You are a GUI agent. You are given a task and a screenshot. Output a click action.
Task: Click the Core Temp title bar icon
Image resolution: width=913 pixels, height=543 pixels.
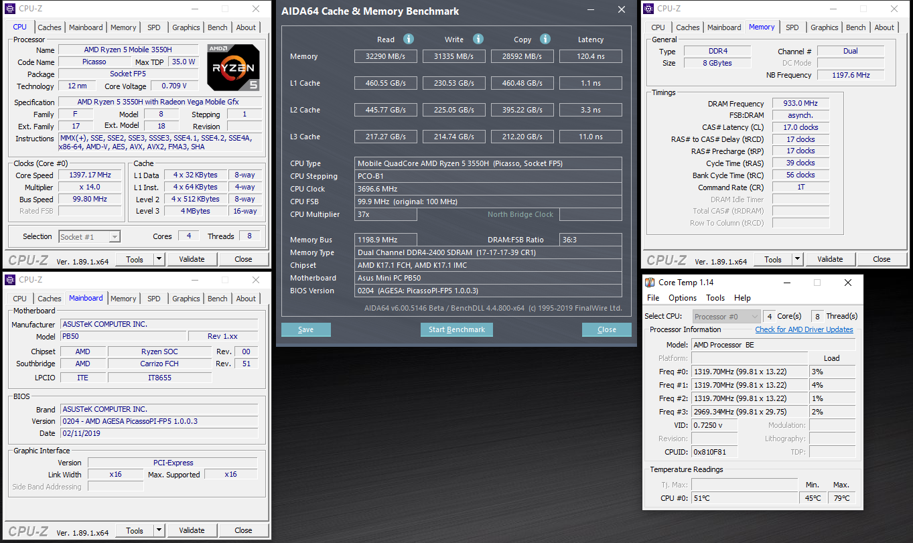click(650, 283)
